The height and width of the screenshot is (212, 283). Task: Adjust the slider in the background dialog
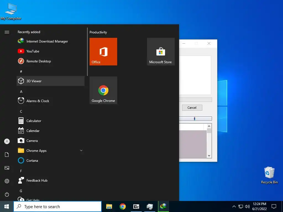coord(194,118)
